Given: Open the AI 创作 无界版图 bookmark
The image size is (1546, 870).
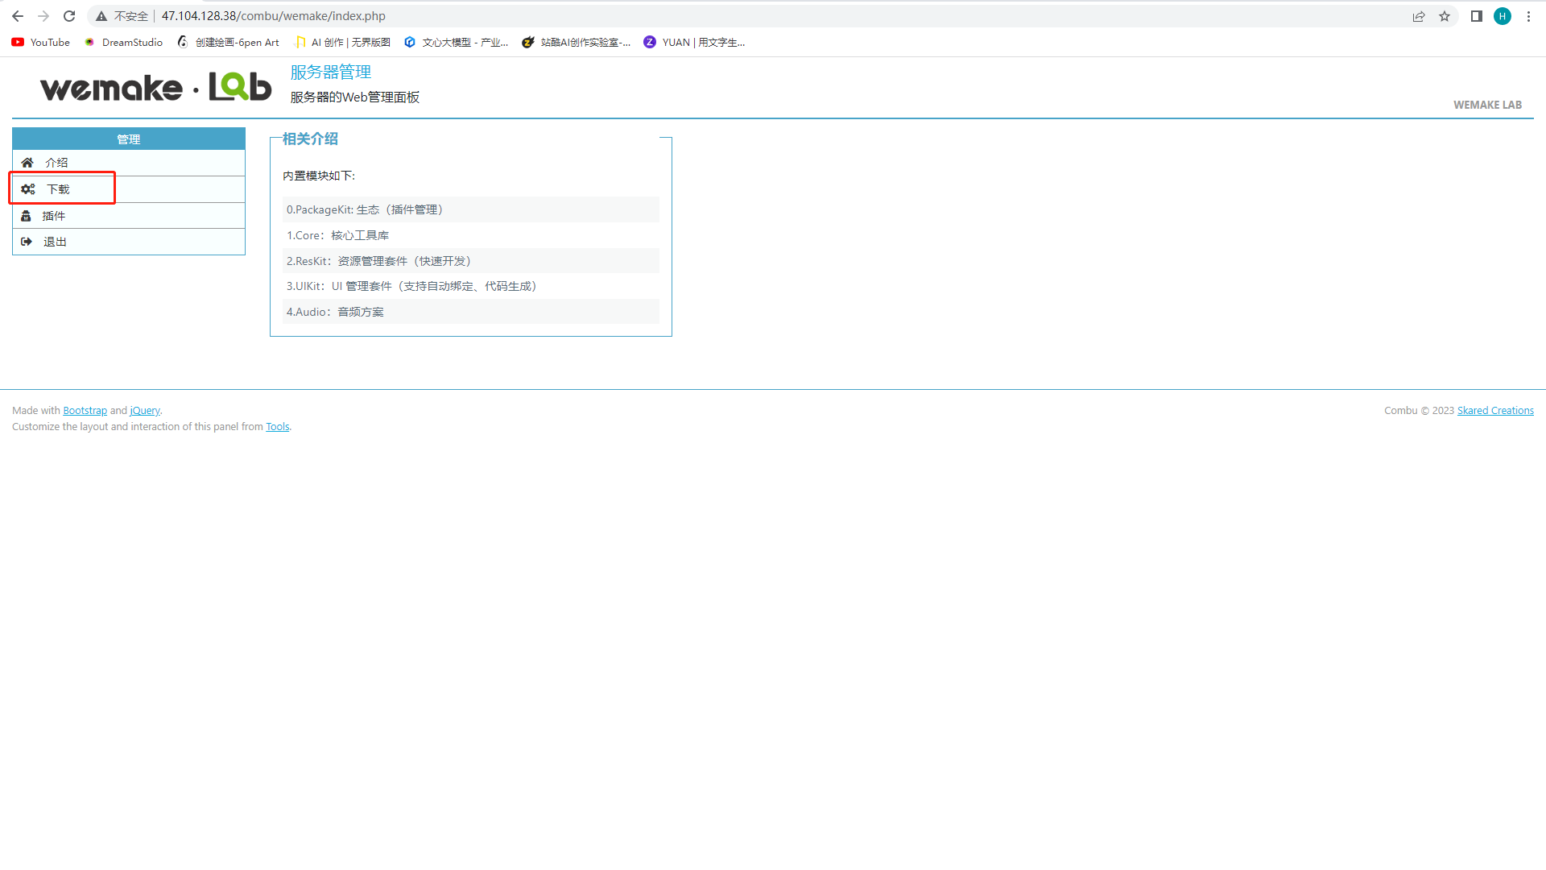Looking at the screenshot, I should [343, 42].
